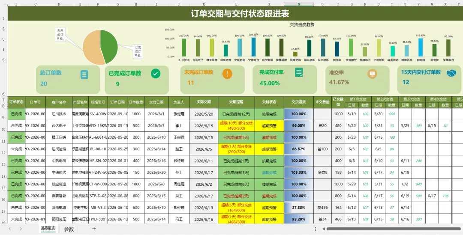Viewport: 463px width, 235px height.
Task: Click the green checkmark icon in 已完成订单数 card
Action: pyautogui.click(x=156, y=74)
